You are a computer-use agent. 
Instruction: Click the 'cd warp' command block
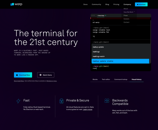tap(96, 22)
